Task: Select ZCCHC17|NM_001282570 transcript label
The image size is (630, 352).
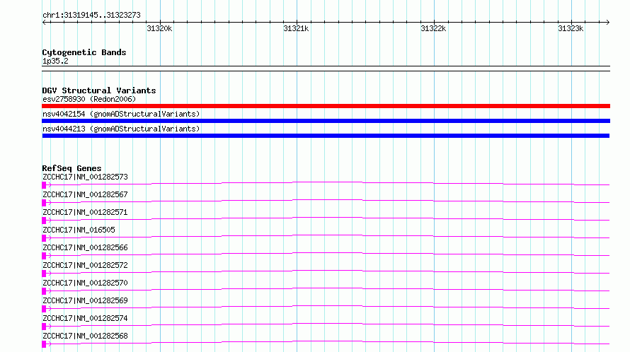Action: click(x=85, y=283)
